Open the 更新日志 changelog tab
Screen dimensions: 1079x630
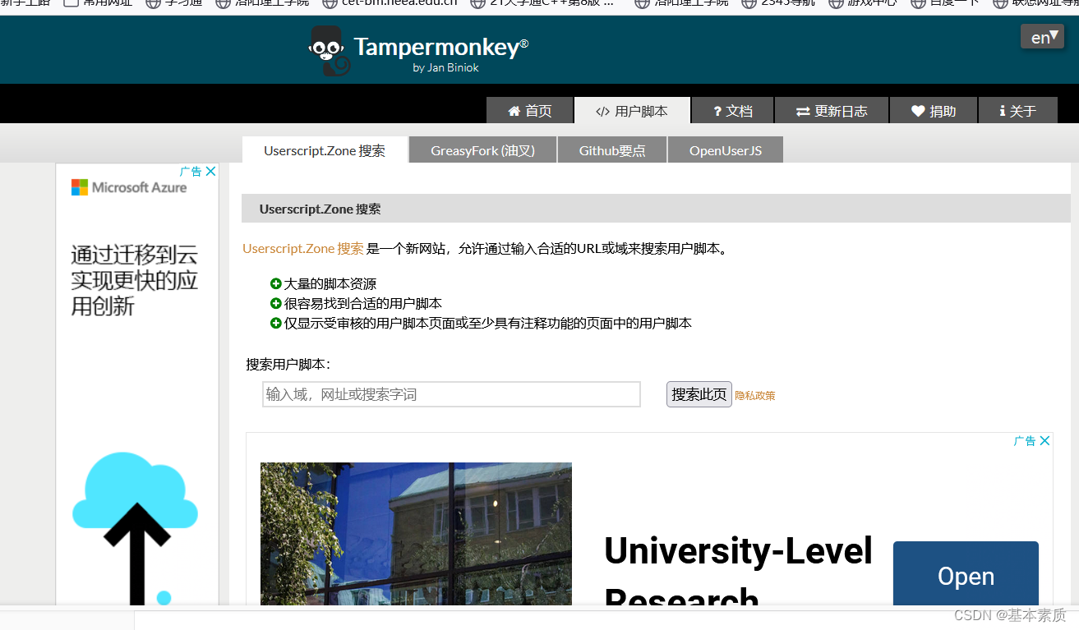[x=832, y=111]
